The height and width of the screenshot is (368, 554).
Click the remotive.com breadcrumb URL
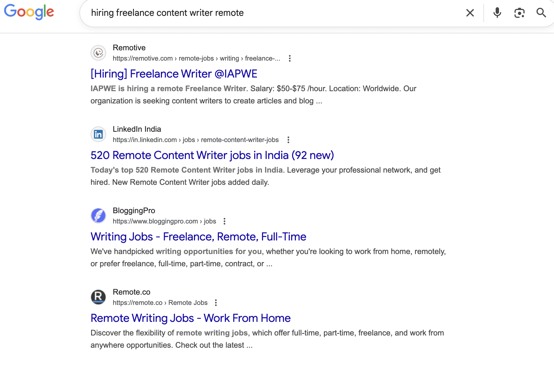tap(196, 58)
